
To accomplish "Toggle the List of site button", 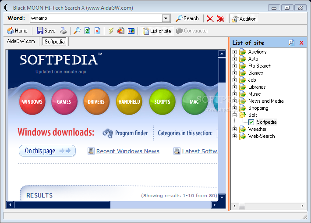I will tap(157, 31).
